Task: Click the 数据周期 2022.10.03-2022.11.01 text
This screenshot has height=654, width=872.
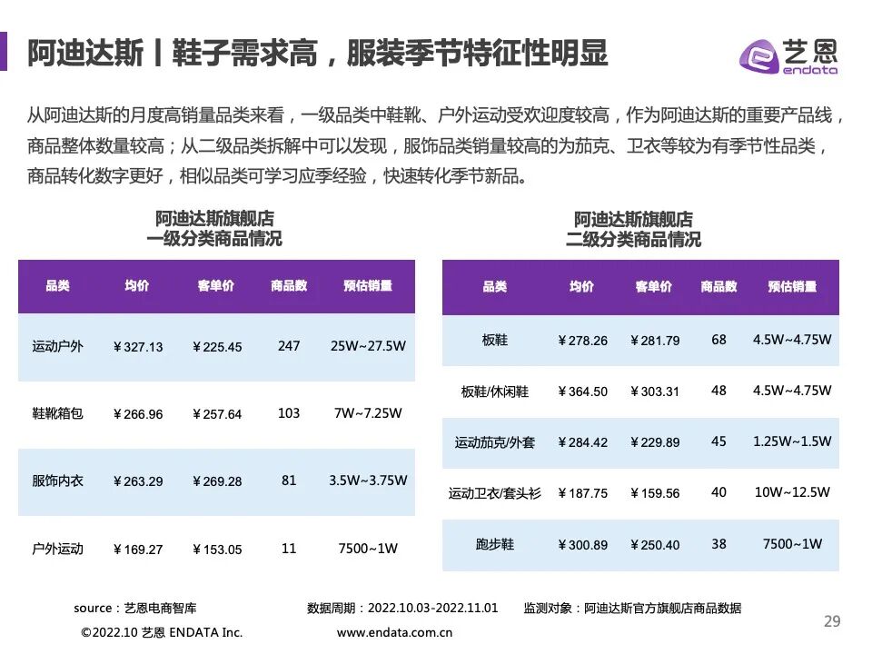Action: pos(402,609)
